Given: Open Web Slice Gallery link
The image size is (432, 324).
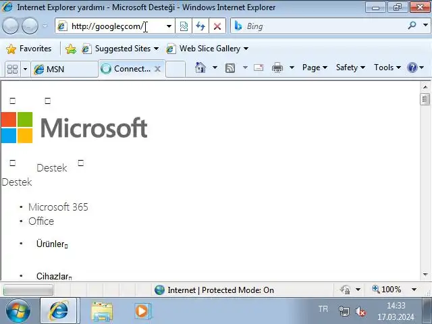Looking at the screenshot, I should [x=207, y=49].
